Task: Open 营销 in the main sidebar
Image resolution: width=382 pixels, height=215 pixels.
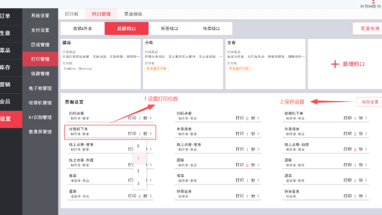Action: click(11, 84)
